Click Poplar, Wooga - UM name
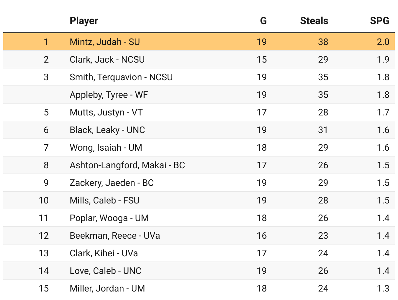The width and height of the screenshot is (398, 300). 109,218
